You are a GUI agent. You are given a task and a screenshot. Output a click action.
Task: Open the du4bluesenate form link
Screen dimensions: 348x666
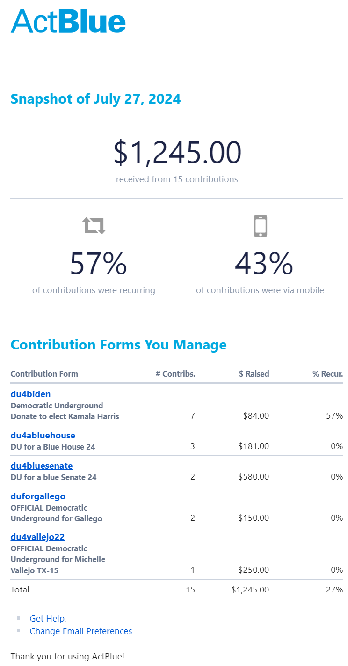click(42, 466)
